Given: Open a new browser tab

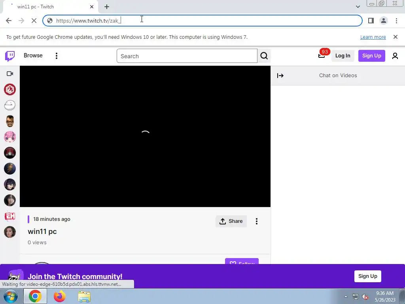Looking at the screenshot, I should pyautogui.click(x=107, y=7).
